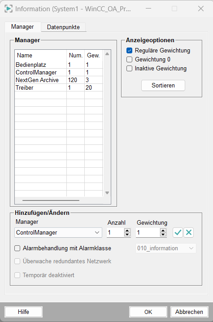
Task: Decrease Anzahl with the down spinner arrow
Action: (127, 235)
